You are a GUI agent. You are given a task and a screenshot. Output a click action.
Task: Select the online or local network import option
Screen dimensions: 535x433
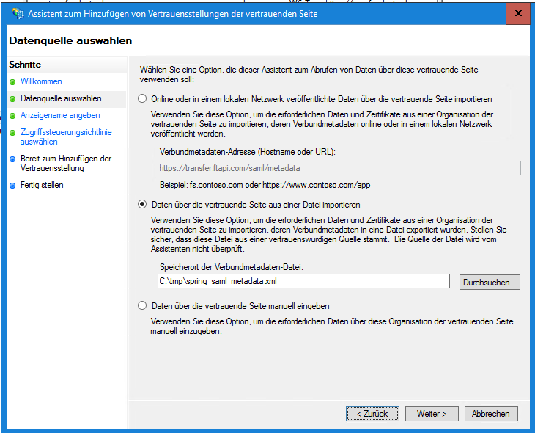tap(142, 98)
